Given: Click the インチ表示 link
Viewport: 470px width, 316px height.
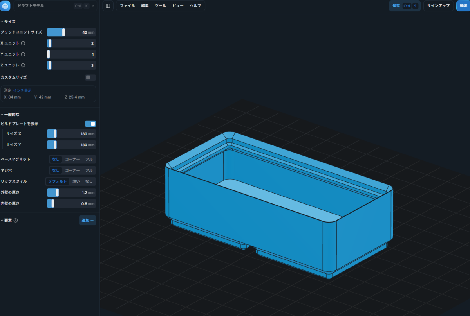Looking at the screenshot, I should 22,90.
